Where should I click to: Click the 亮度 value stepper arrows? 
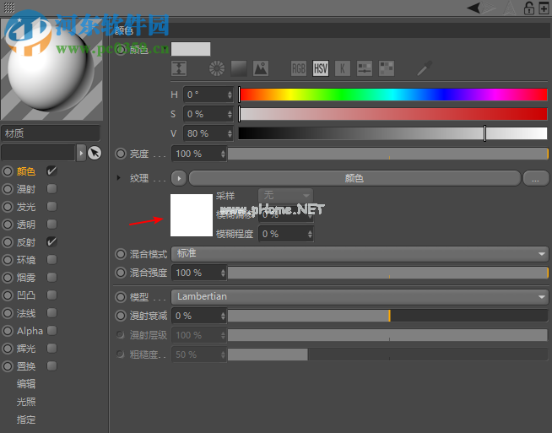click(x=223, y=154)
